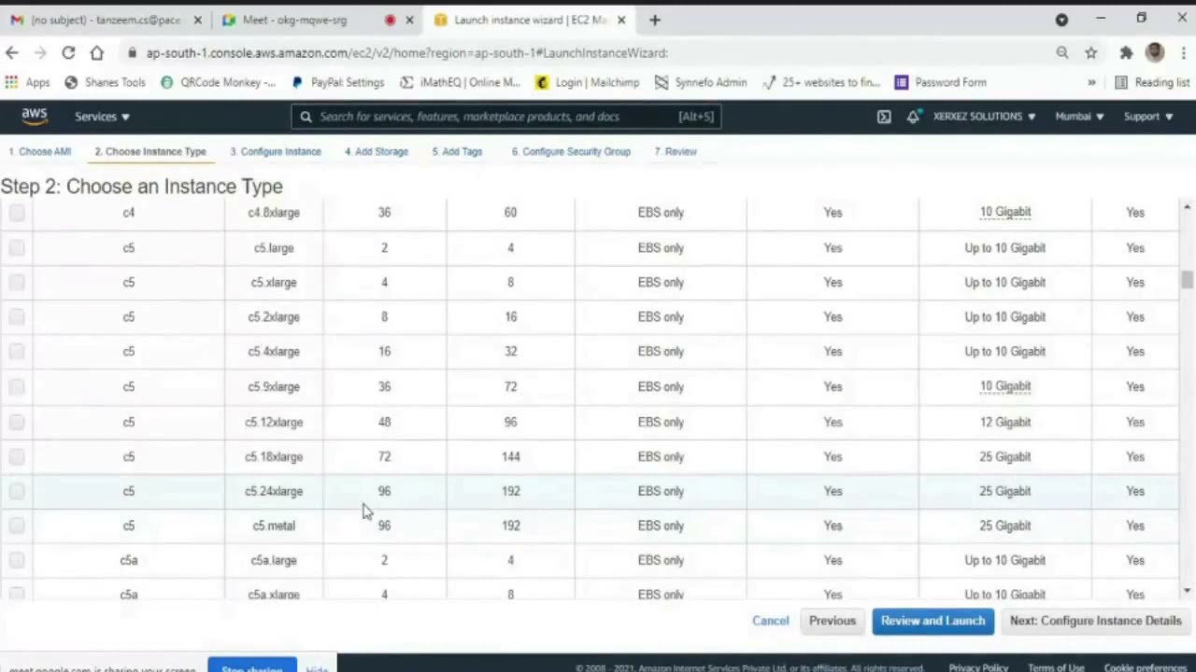Open the PayPal: Settings bookmark
1196x672 pixels.
coord(338,82)
